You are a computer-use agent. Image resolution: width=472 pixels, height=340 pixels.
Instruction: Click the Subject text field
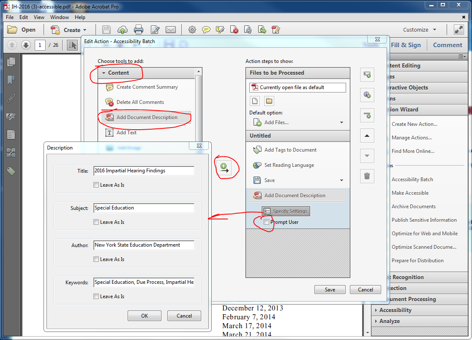[x=144, y=208]
